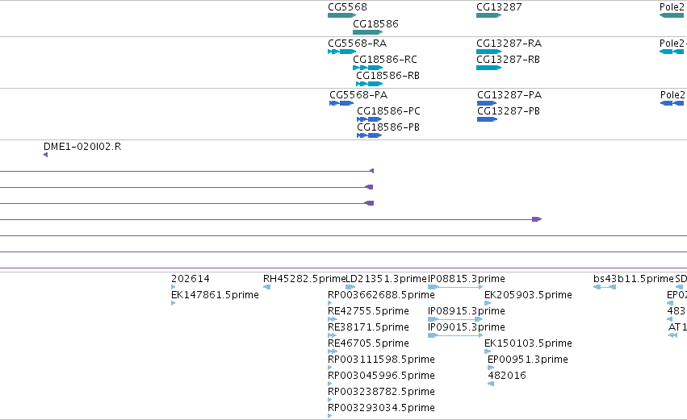This screenshot has height=420, width=687.
Task: Click the EK205903.5prime arrow glyph
Action: point(488,303)
